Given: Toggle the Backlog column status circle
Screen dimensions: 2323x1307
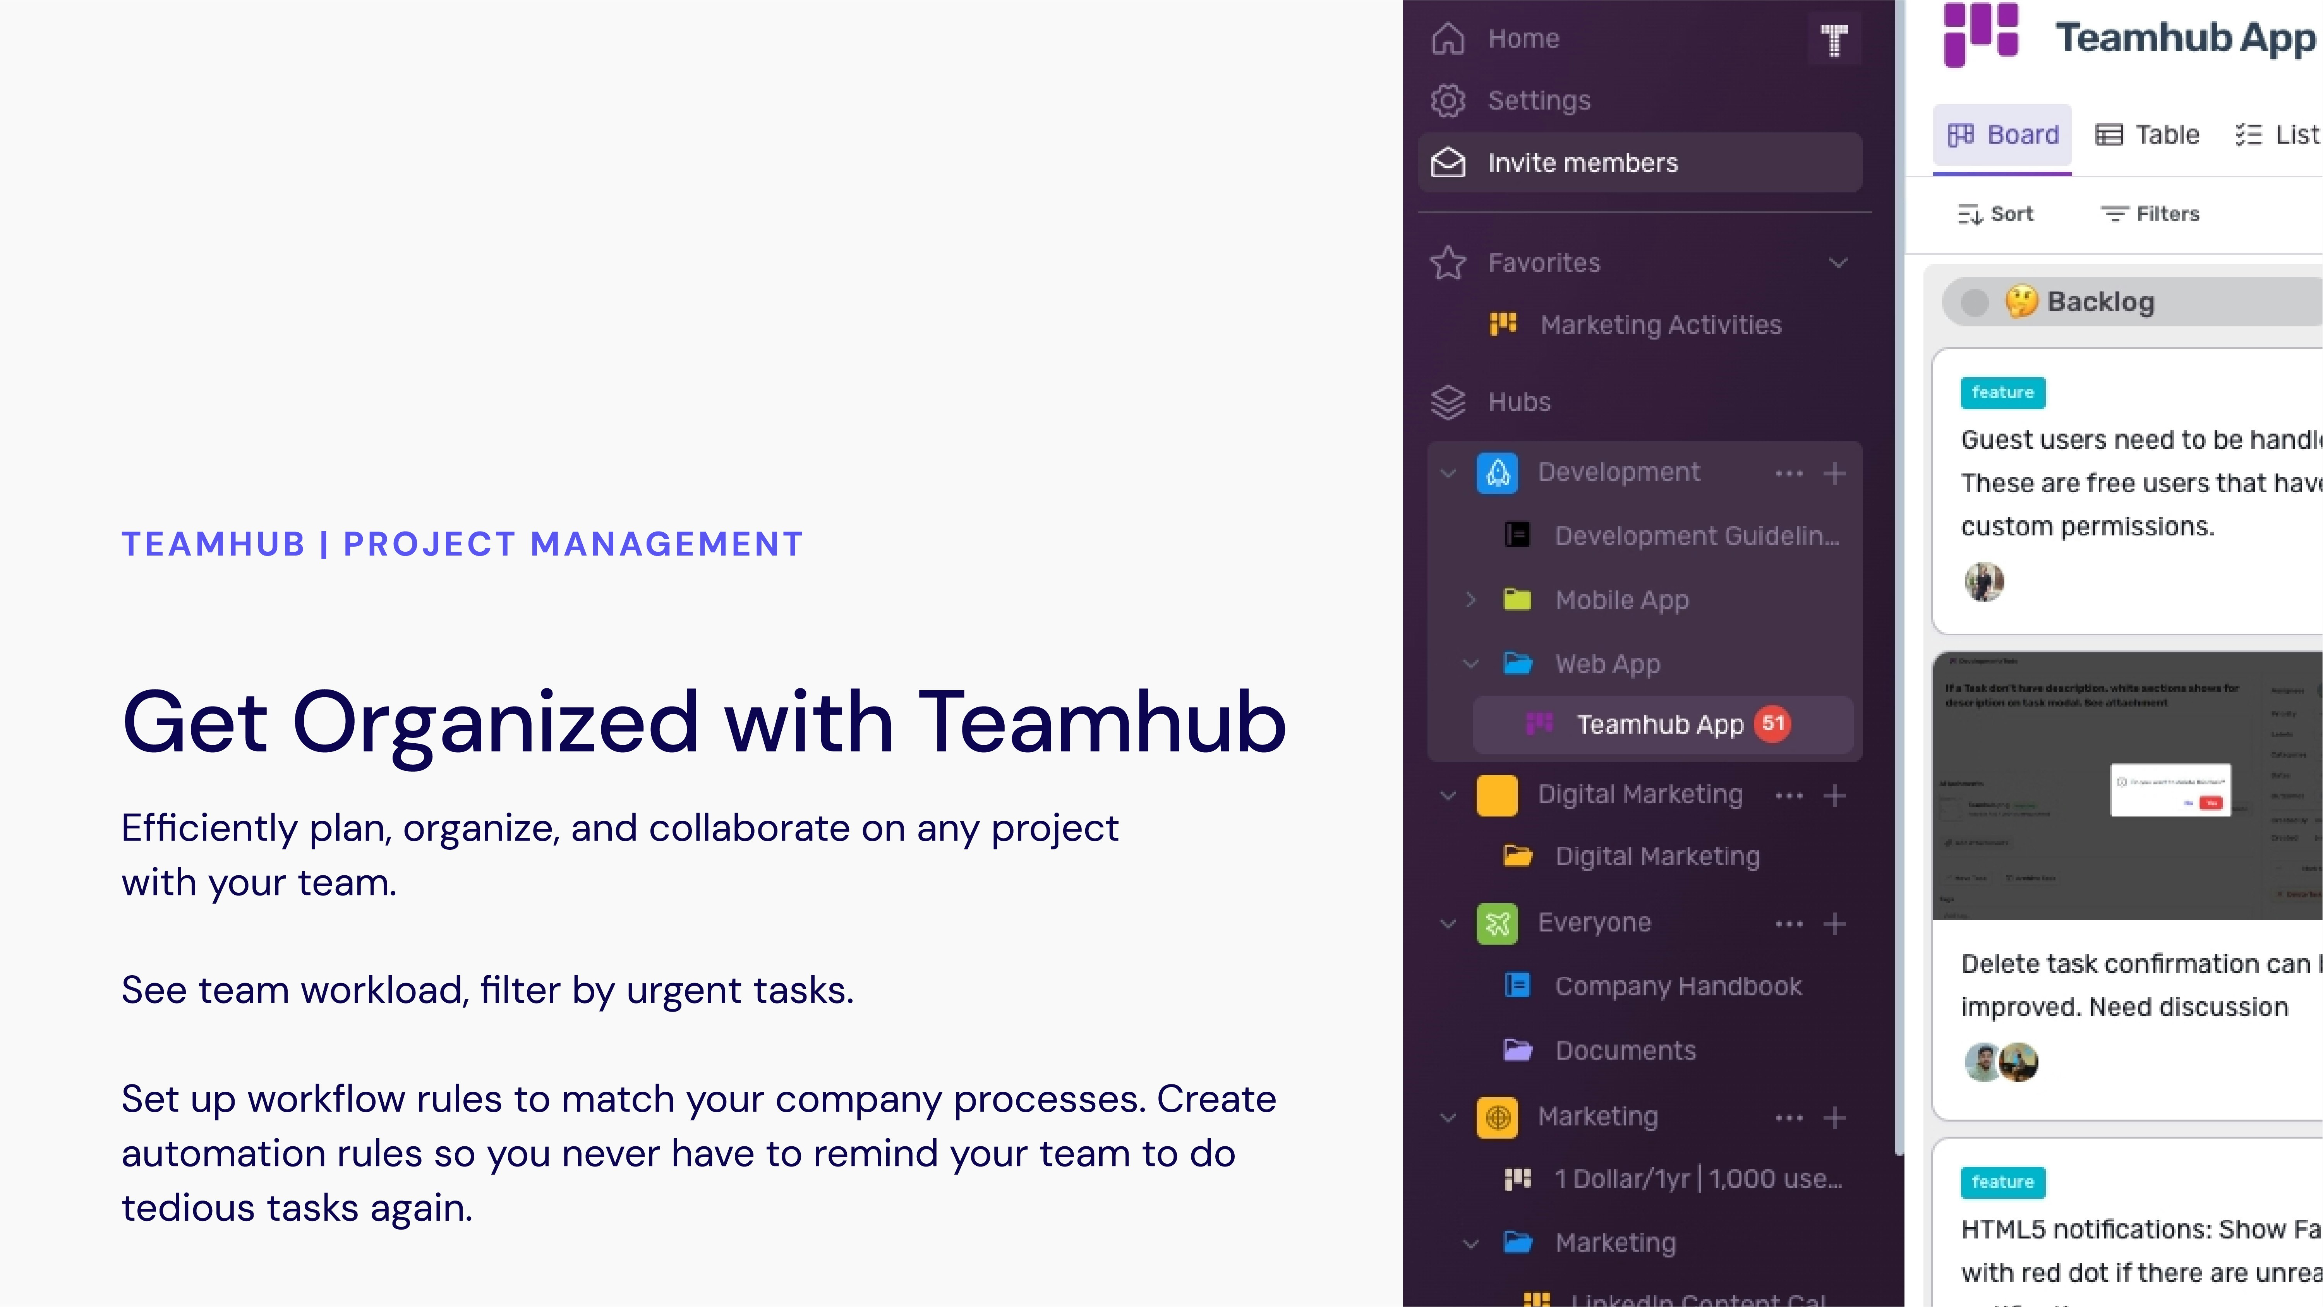Looking at the screenshot, I should tap(1974, 302).
